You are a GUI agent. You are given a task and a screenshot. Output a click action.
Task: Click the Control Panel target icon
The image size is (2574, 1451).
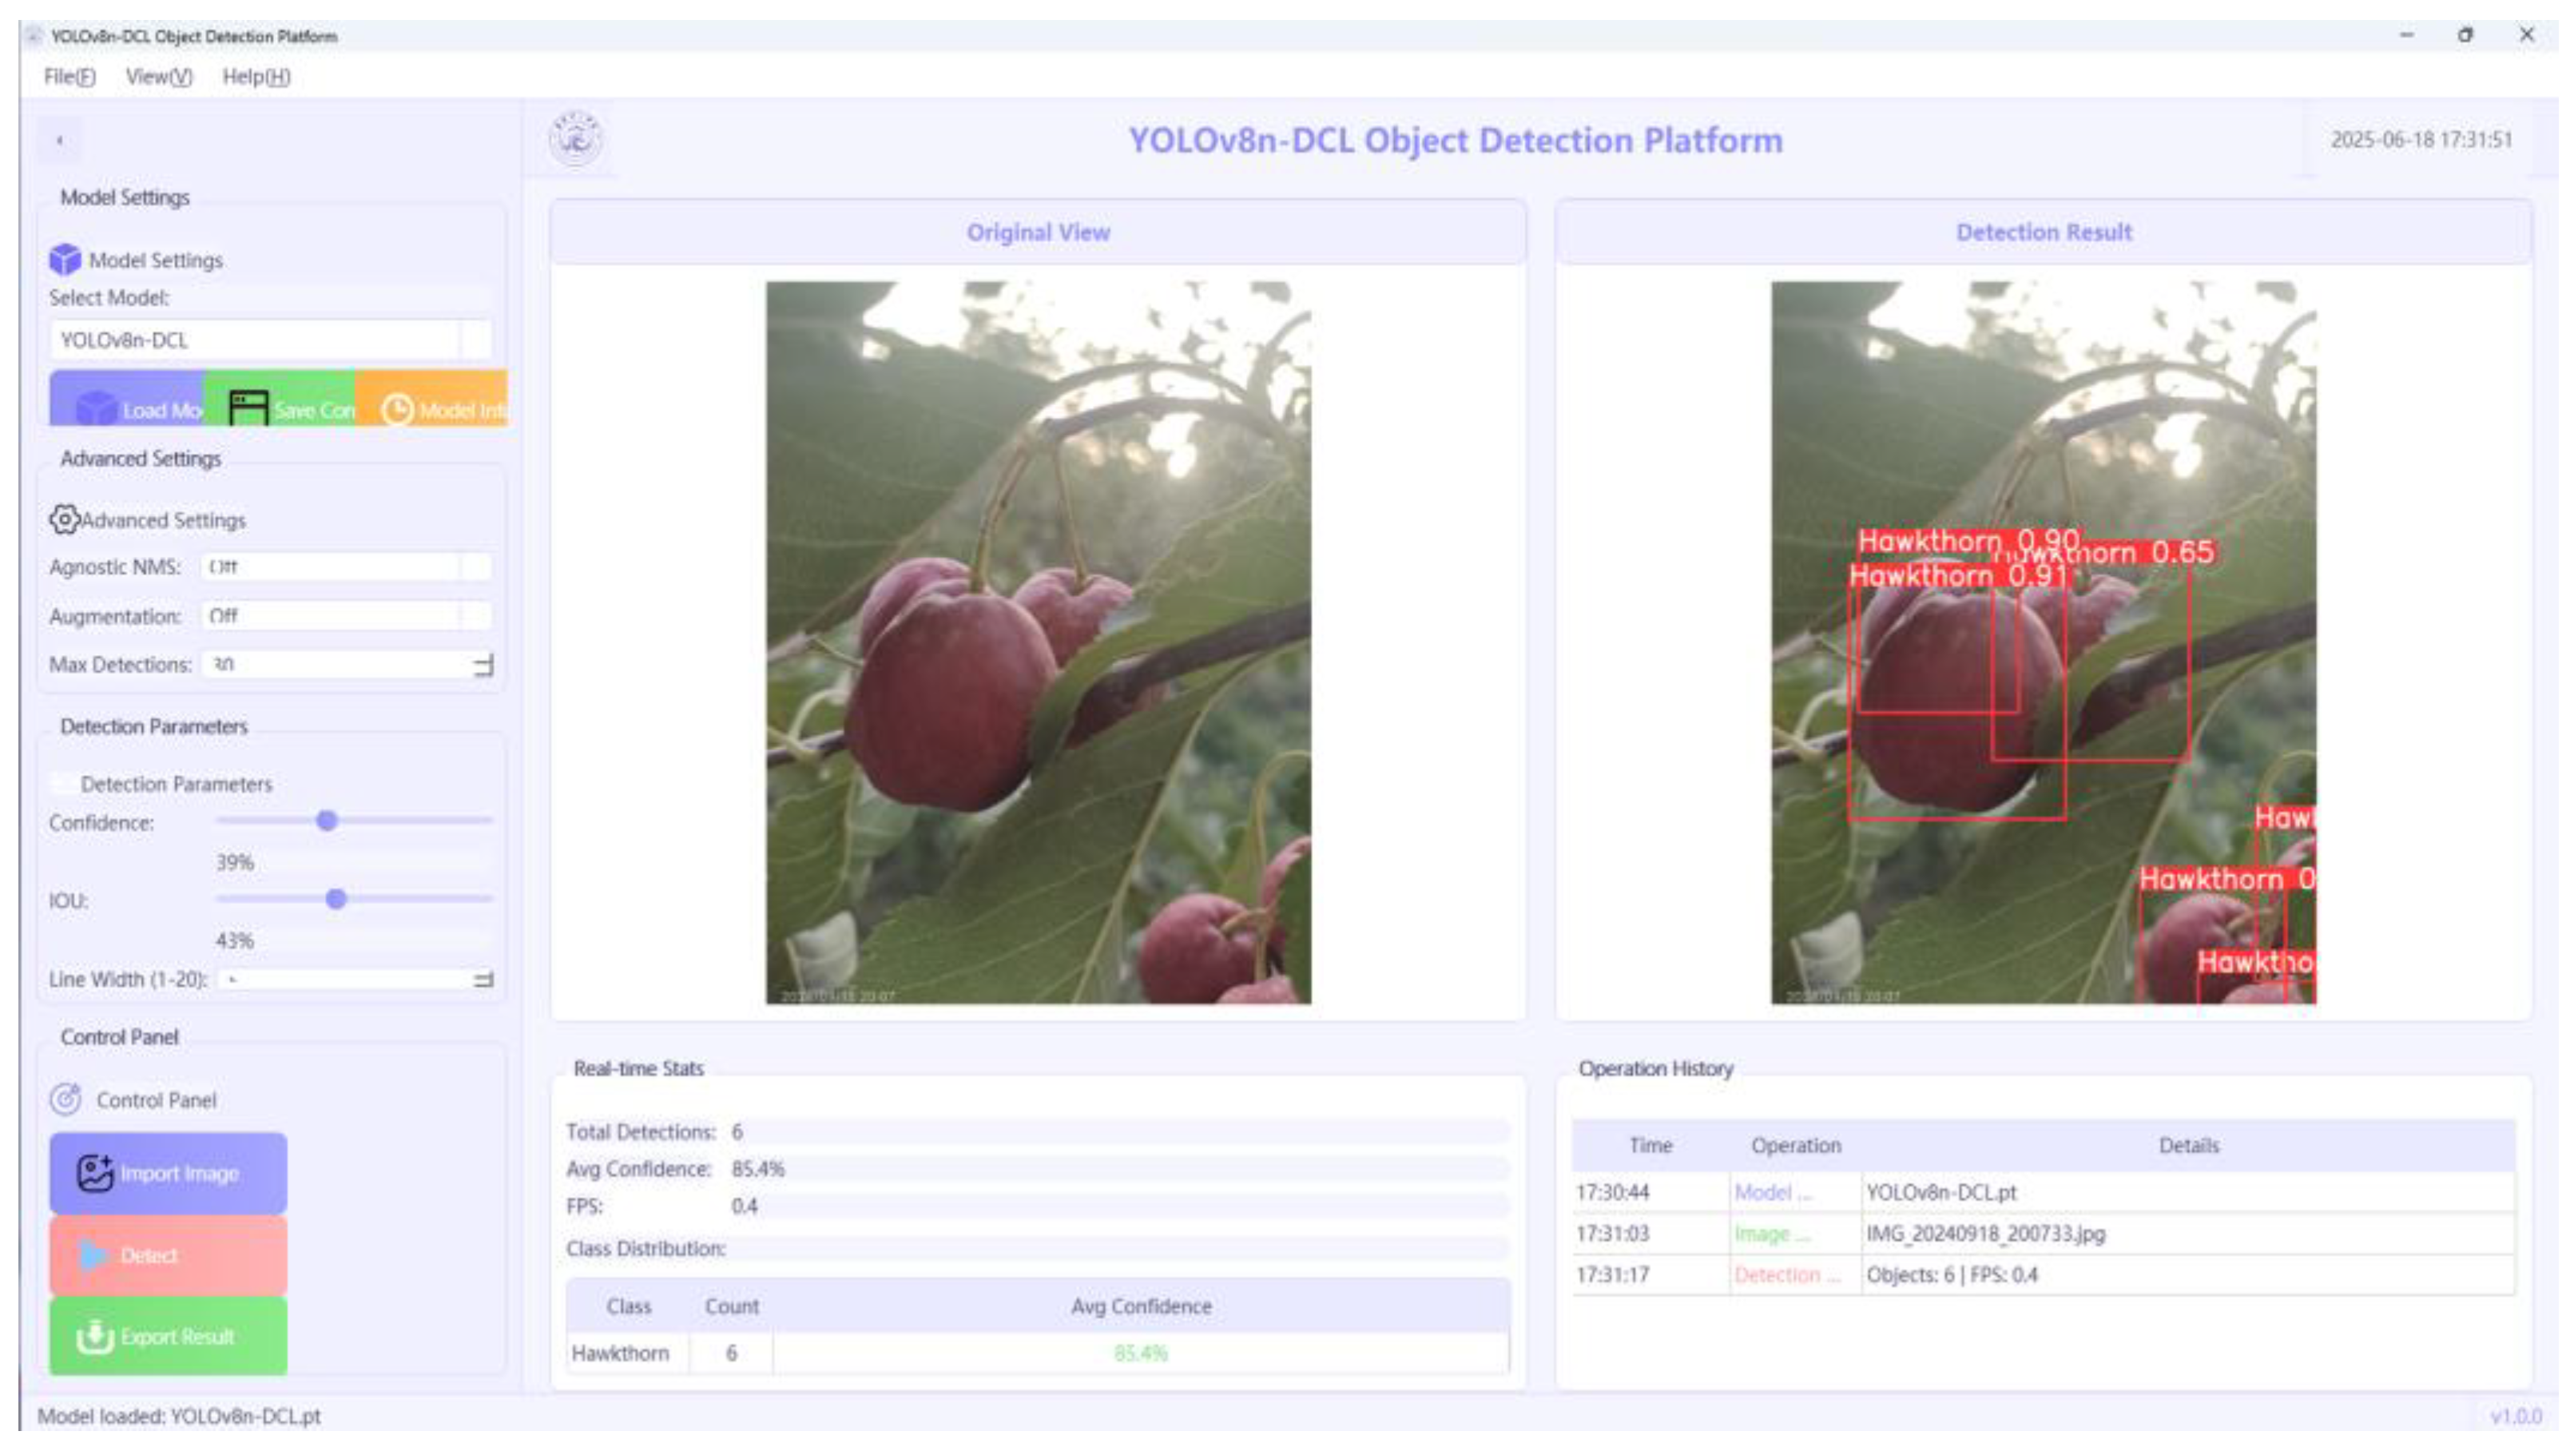[x=66, y=1099]
